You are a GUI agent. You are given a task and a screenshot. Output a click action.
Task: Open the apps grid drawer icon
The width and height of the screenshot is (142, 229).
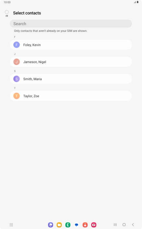(11, 225)
